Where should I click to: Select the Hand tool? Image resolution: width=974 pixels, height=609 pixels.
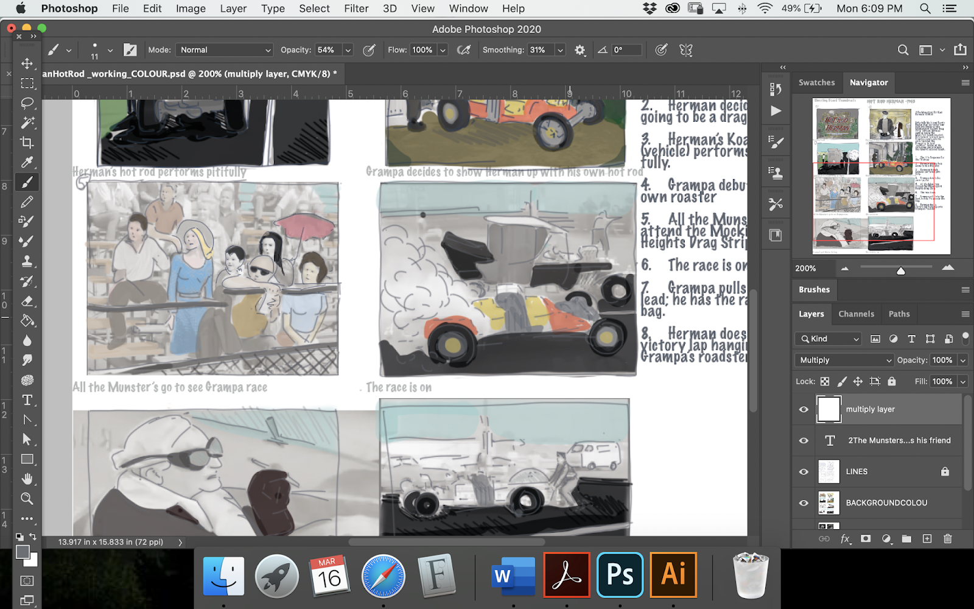(x=27, y=479)
